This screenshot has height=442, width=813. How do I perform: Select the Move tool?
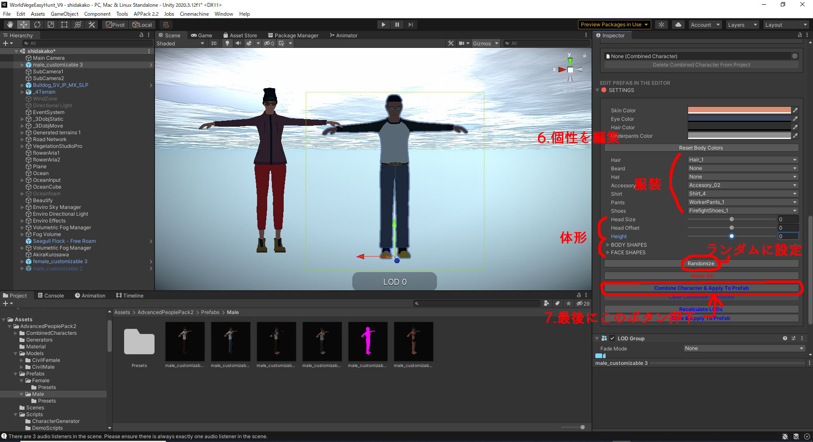[x=23, y=24]
